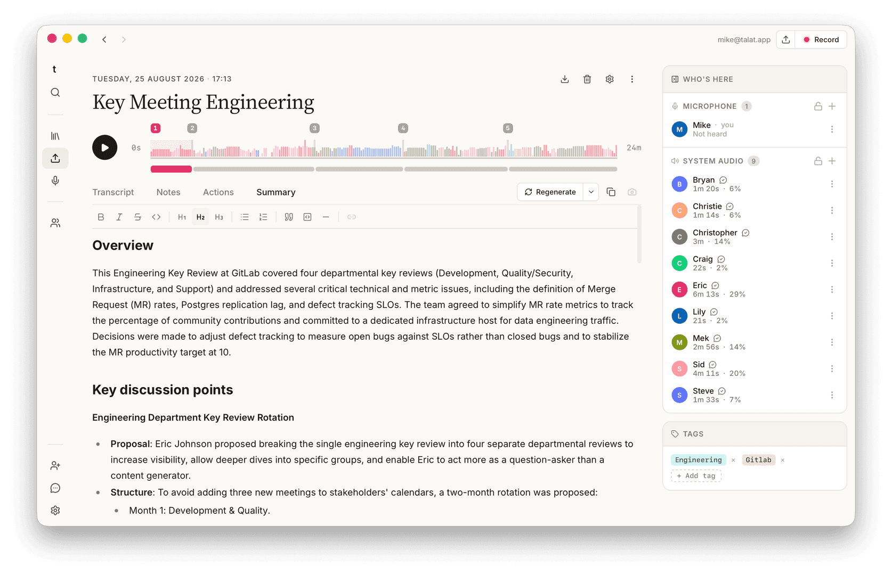
Task: Jump to chapter marker 3
Action: 315,128
